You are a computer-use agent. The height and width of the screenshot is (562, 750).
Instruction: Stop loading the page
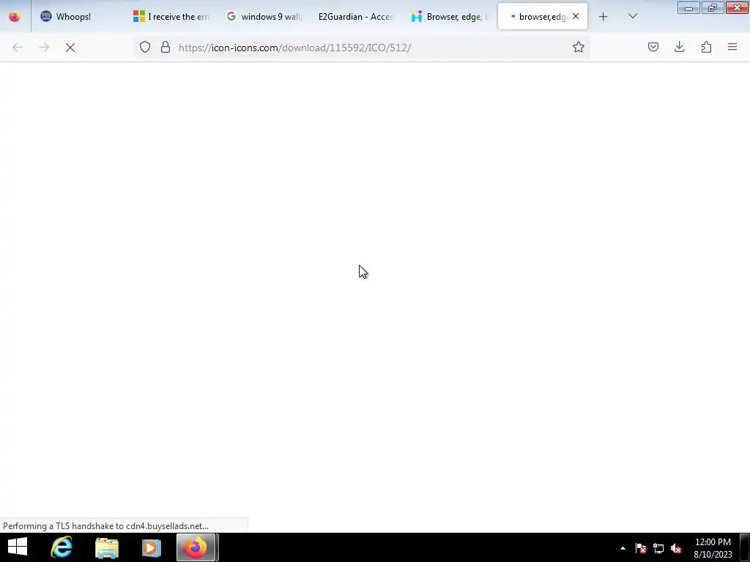coord(70,48)
